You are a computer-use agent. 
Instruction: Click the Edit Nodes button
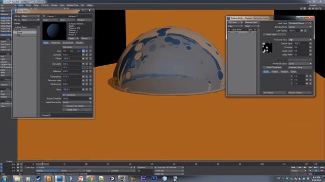coord(75,47)
